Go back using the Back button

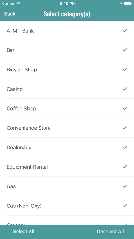[10, 14]
